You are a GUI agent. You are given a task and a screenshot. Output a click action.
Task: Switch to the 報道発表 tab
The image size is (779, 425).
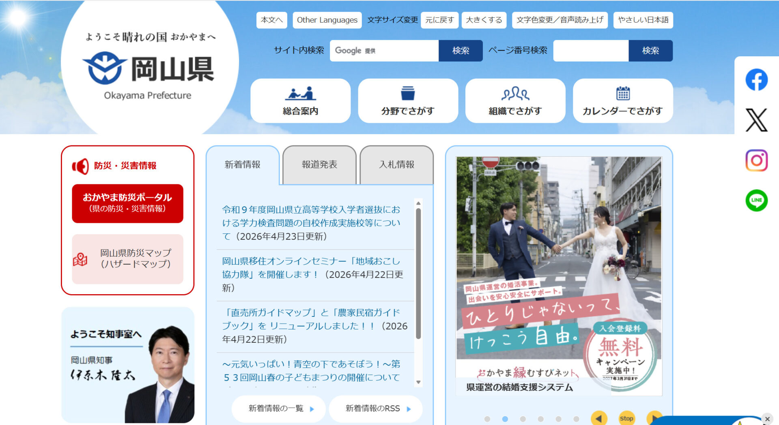coord(319,164)
